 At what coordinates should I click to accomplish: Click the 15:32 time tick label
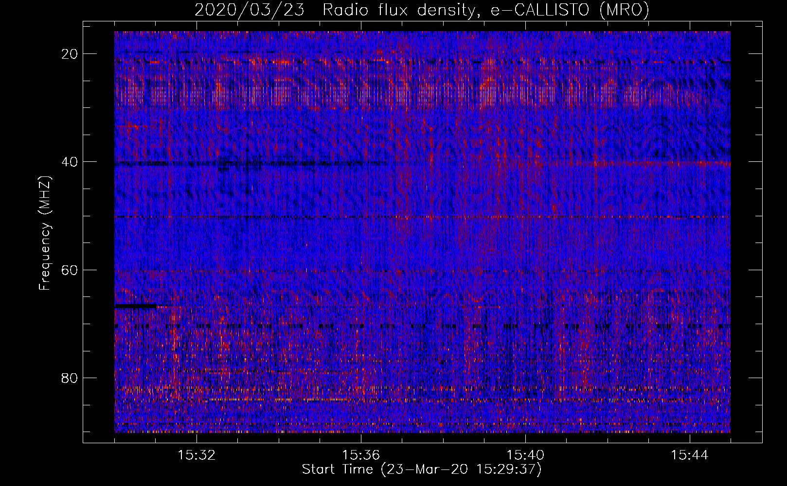point(197,455)
